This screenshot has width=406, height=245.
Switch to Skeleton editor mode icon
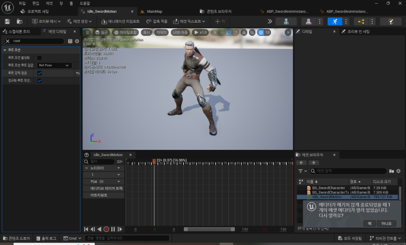click(x=286, y=22)
